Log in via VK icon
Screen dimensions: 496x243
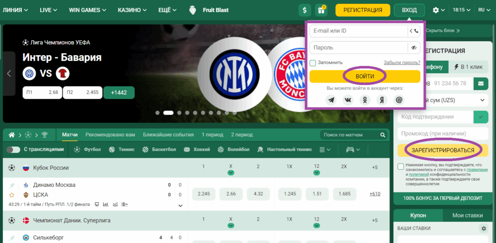pyautogui.click(x=348, y=100)
